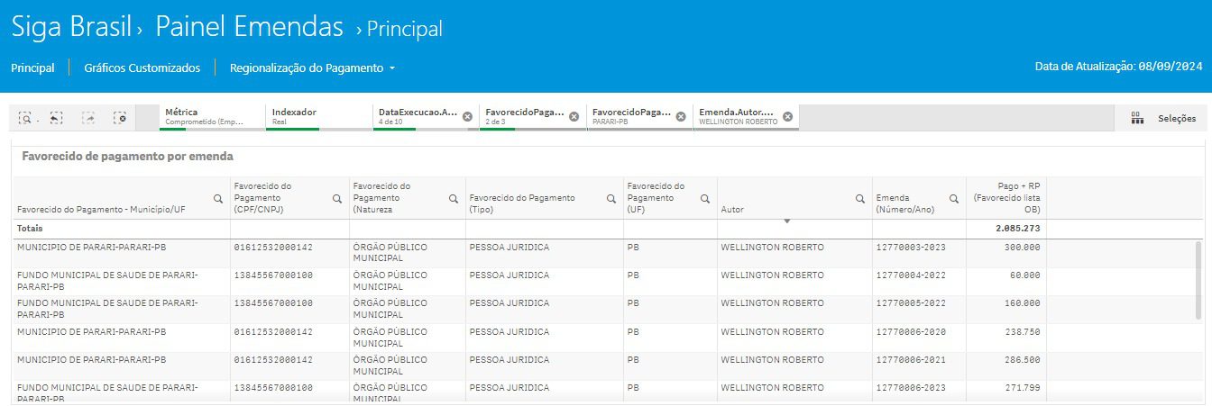Search the CPF/CNPJ column
This screenshot has height=406, width=1212.
(x=337, y=199)
